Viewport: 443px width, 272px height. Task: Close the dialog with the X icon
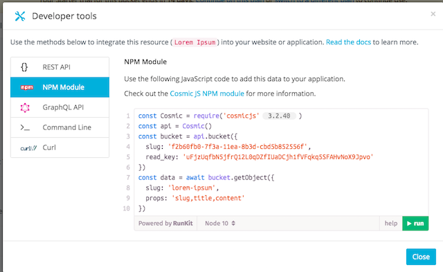click(433, 14)
